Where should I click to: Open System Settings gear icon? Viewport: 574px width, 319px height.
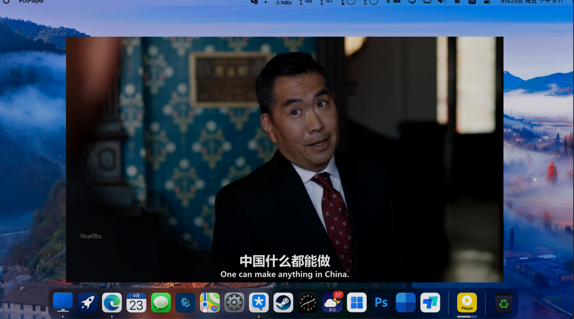[x=234, y=303]
